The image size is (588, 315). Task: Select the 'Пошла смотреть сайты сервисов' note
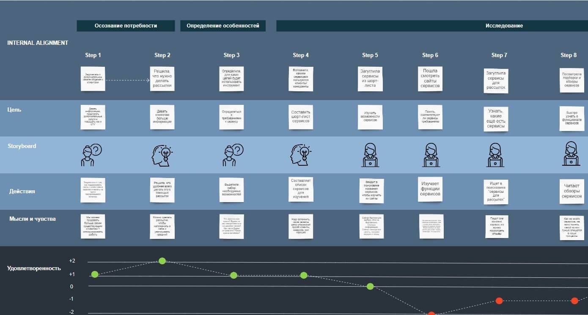(430, 78)
